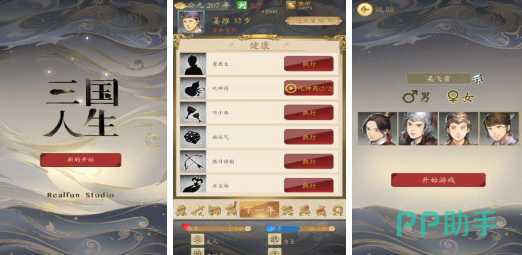Image resolution: width=522 pixels, height=255 pixels.
Task: Roll the random name dice icon
Action: pyautogui.click(x=478, y=79)
